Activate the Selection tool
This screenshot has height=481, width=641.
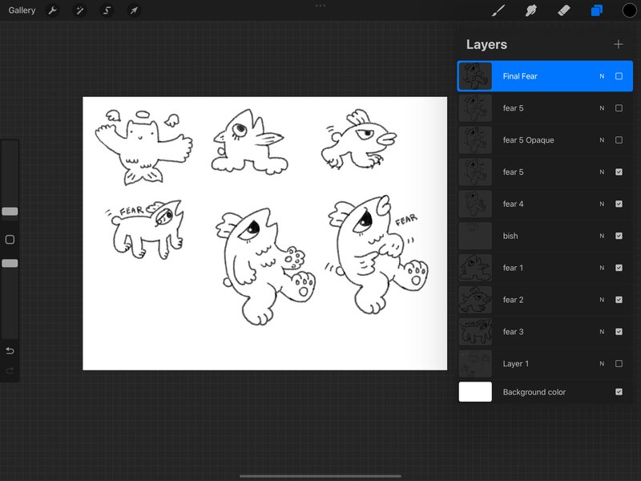[x=107, y=10]
